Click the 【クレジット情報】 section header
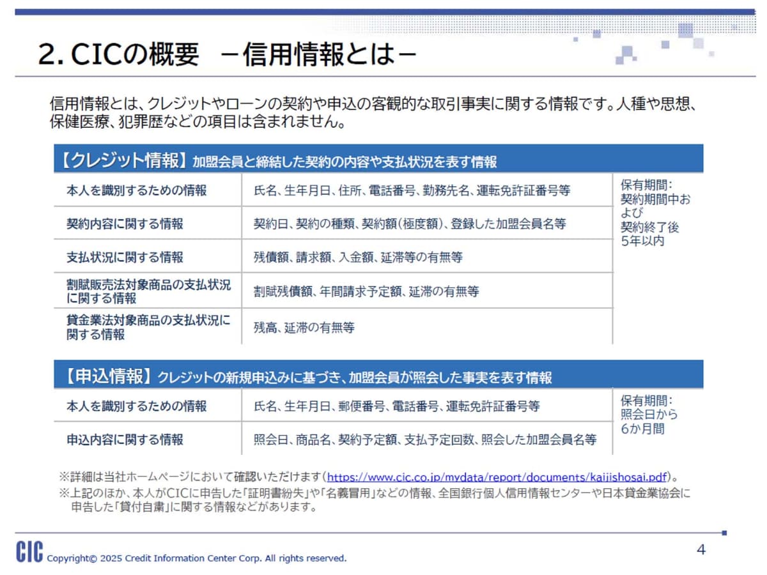The image size is (767, 575). click(378, 159)
